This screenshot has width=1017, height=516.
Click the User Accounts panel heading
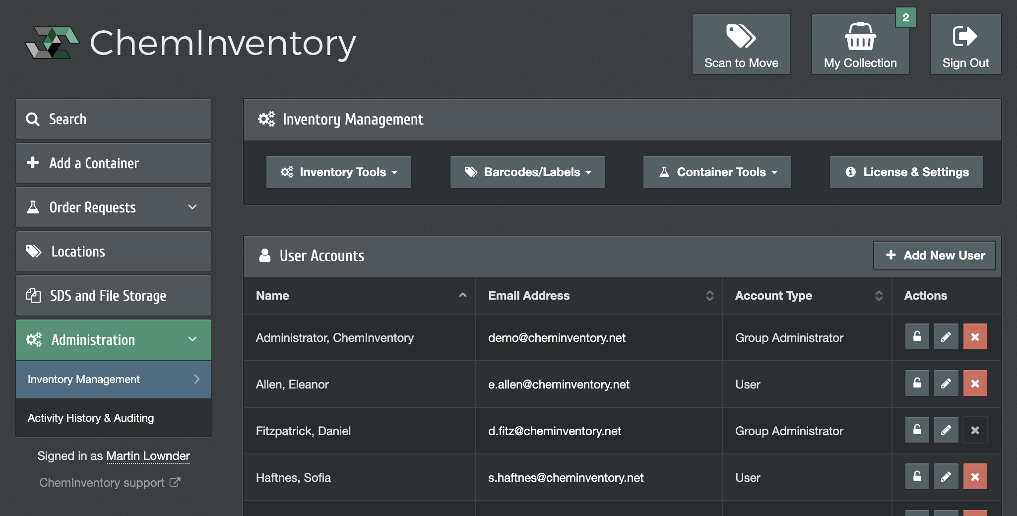pos(322,256)
